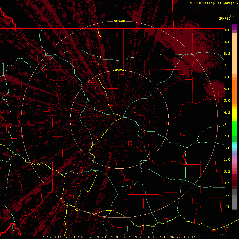Viewport: 239px width, 239px height.
Task: Click the 20 JAN 26 date text
Action: (x=171, y=237)
